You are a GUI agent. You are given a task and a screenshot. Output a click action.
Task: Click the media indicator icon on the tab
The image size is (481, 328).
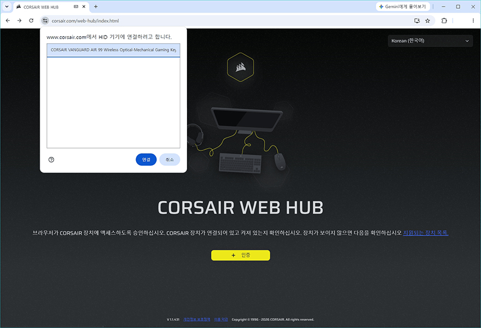(76, 7)
